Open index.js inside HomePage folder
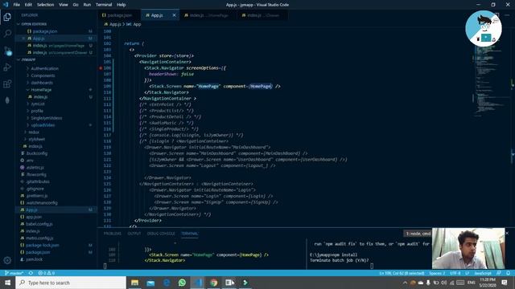 coord(41,97)
